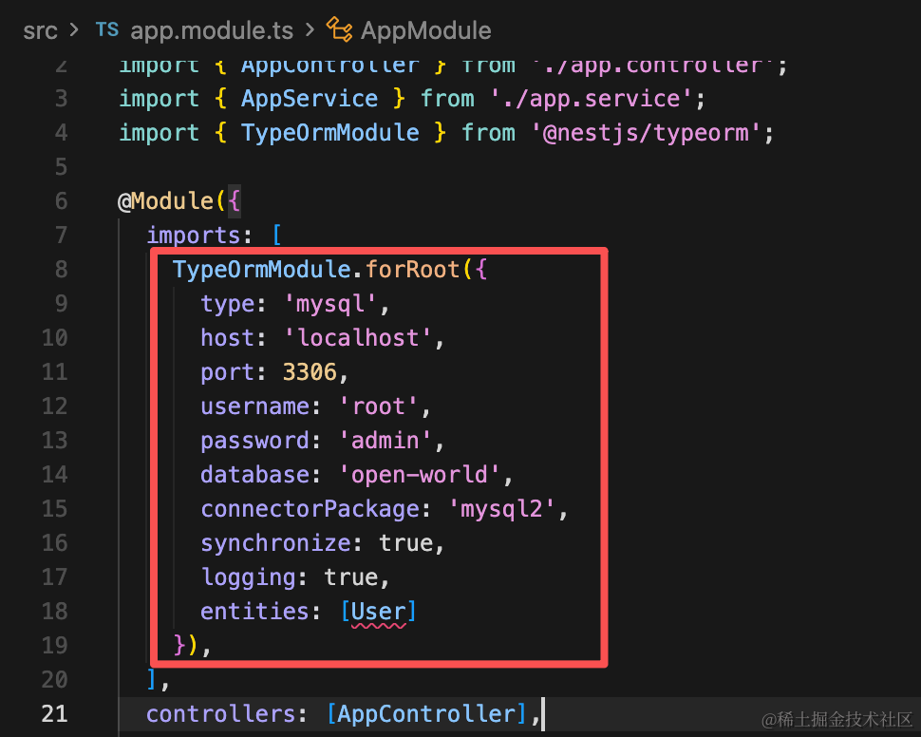This screenshot has height=737, width=921.
Task: Click the 'admin' password value
Action: tap(385, 440)
